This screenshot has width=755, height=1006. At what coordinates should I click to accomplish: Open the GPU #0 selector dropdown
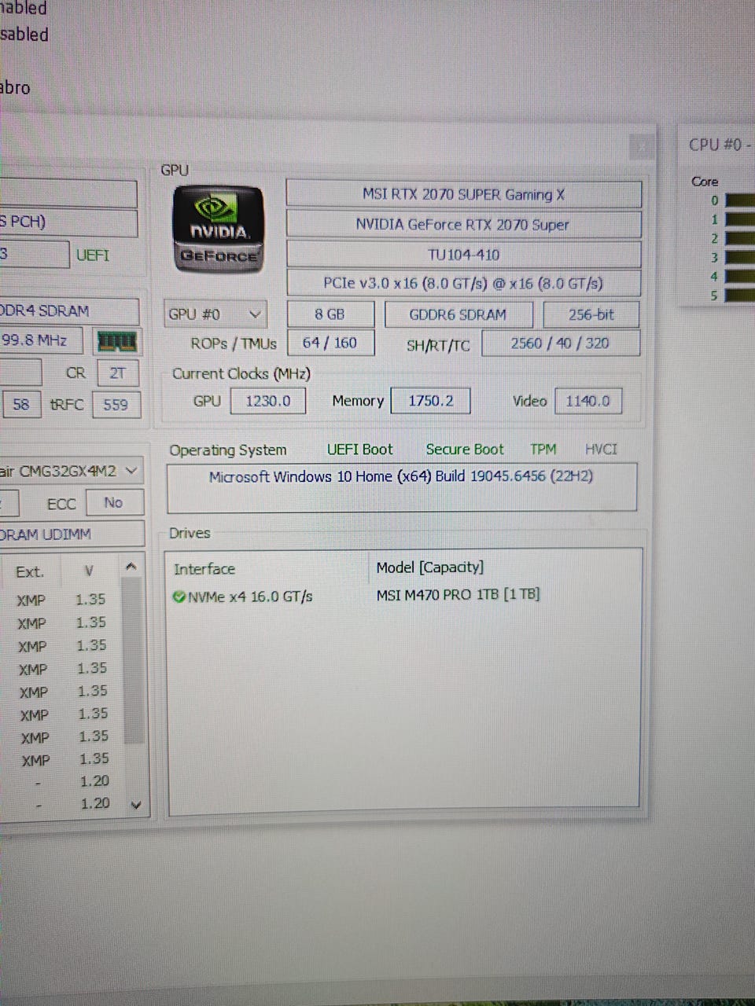point(215,314)
